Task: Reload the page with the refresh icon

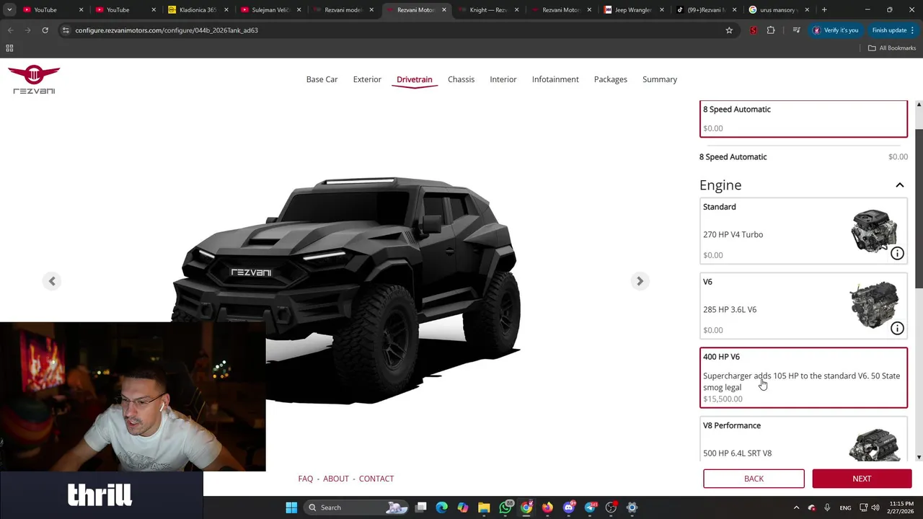Action: coord(45,30)
